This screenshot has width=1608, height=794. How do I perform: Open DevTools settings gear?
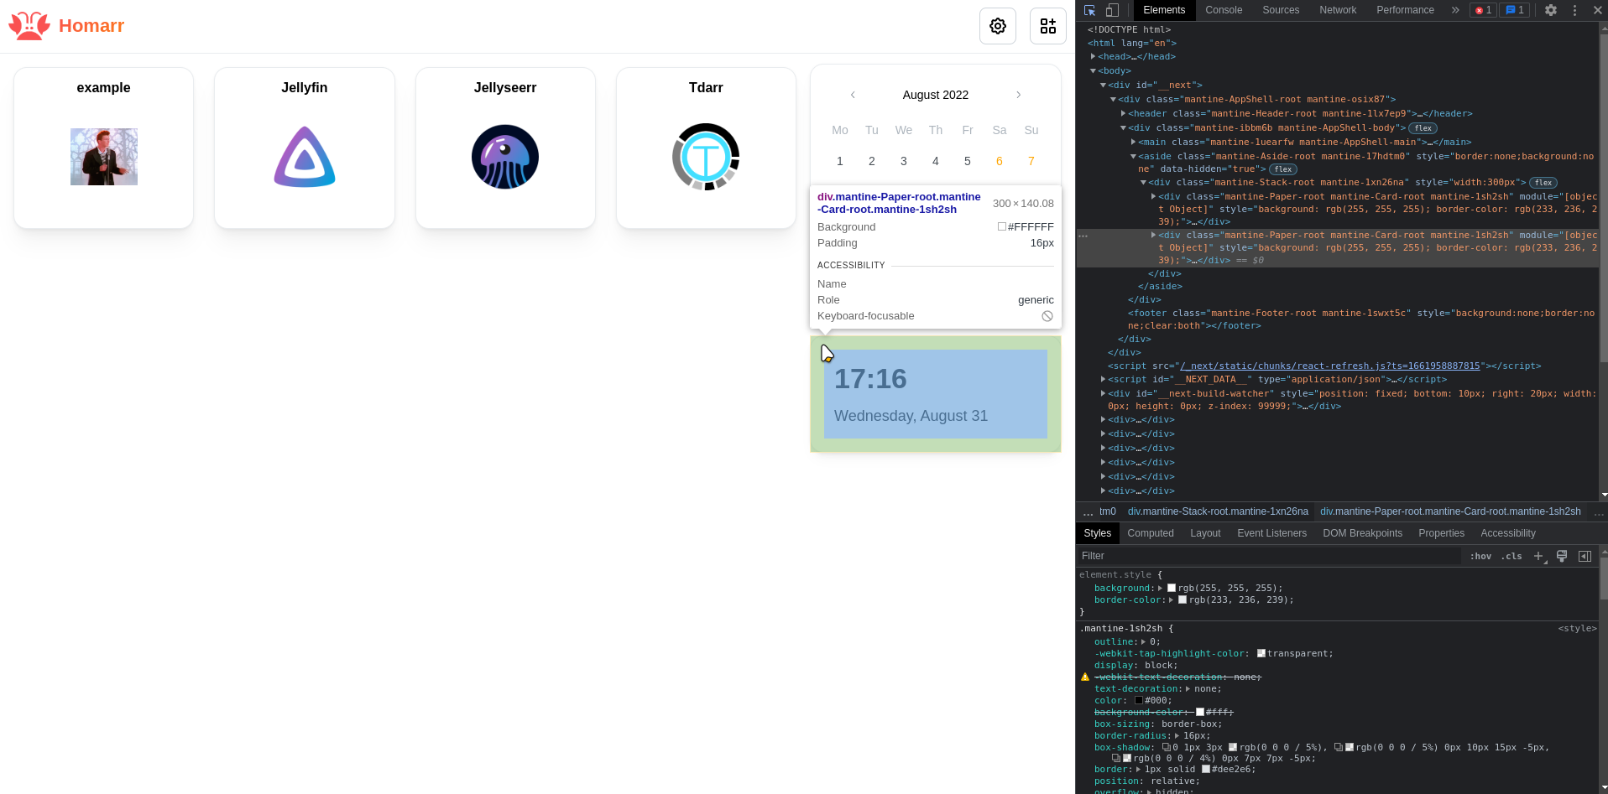pos(1551,10)
